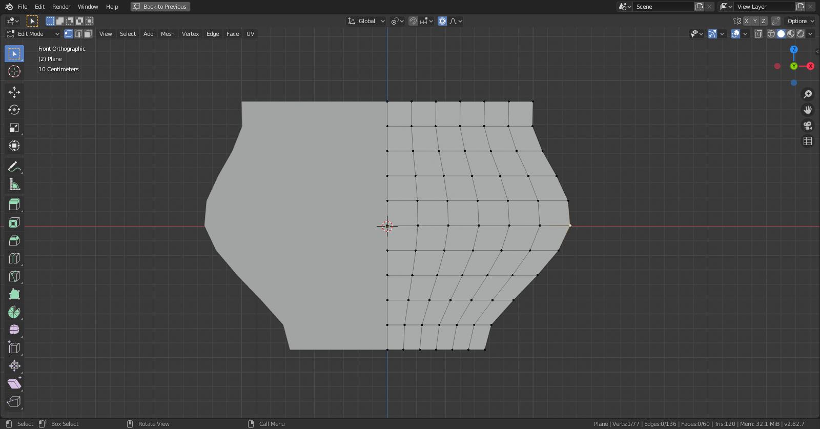Open the editor type dropdown
The height and width of the screenshot is (429, 820).
(x=13, y=21)
